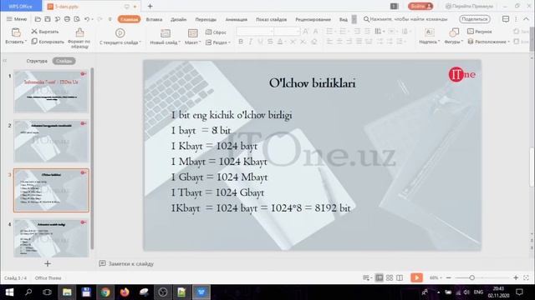Open the Меню hamburger menu
The image size is (535, 300).
tap(17, 19)
